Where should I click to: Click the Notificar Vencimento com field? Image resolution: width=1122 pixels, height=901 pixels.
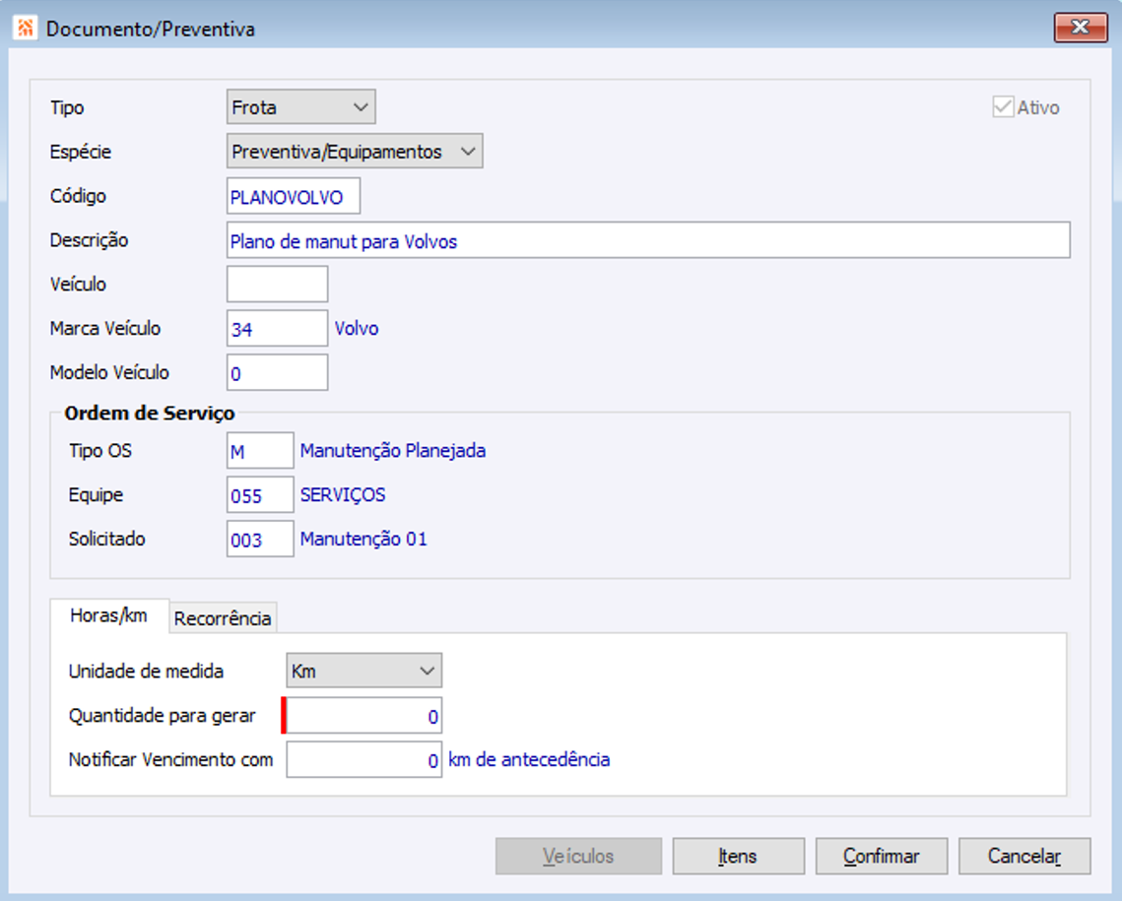[364, 759]
